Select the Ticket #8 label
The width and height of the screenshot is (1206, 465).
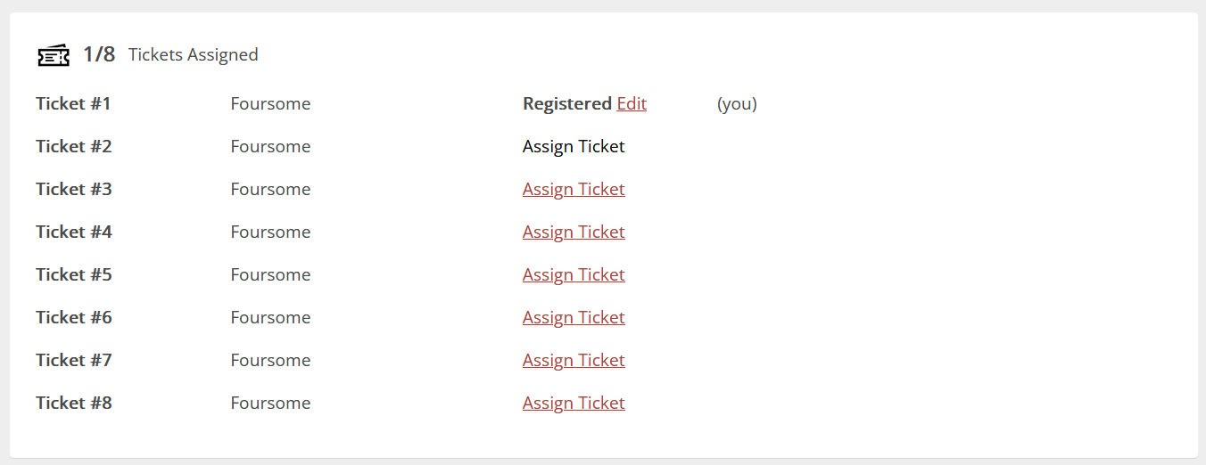74,404
